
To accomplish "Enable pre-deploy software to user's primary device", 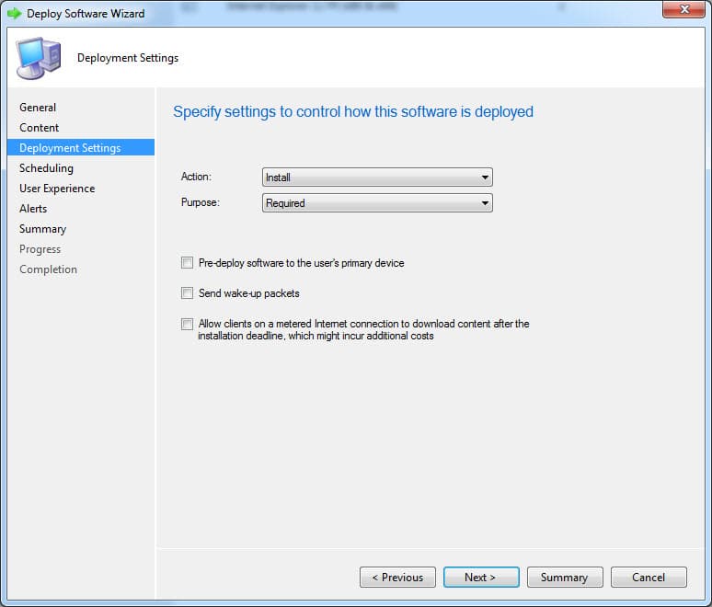I will click(187, 263).
